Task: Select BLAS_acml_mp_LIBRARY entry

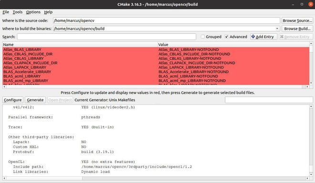Action: (26, 81)
